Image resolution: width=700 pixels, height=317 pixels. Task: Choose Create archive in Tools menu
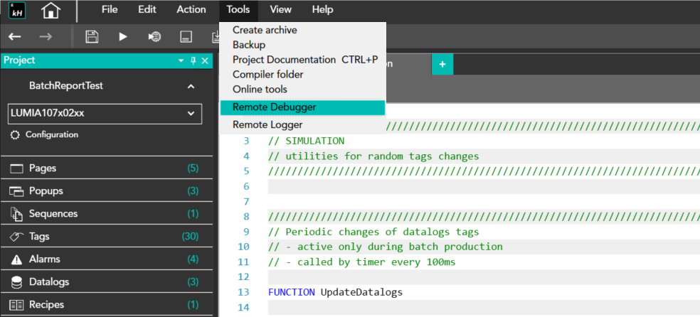pos(265,30)
